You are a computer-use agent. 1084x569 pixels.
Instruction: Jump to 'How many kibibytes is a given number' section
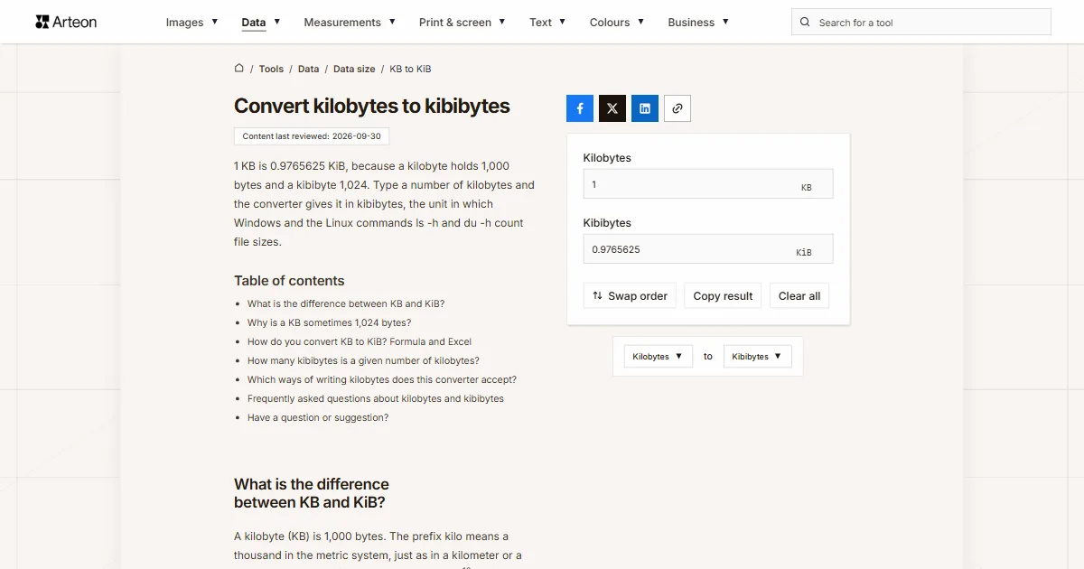(x=363, y=361)
